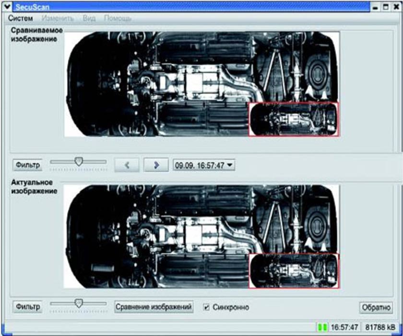Click the upper Фильтр button
The height and width of the screenshot is (336, 403).
[x=27, y=165]
